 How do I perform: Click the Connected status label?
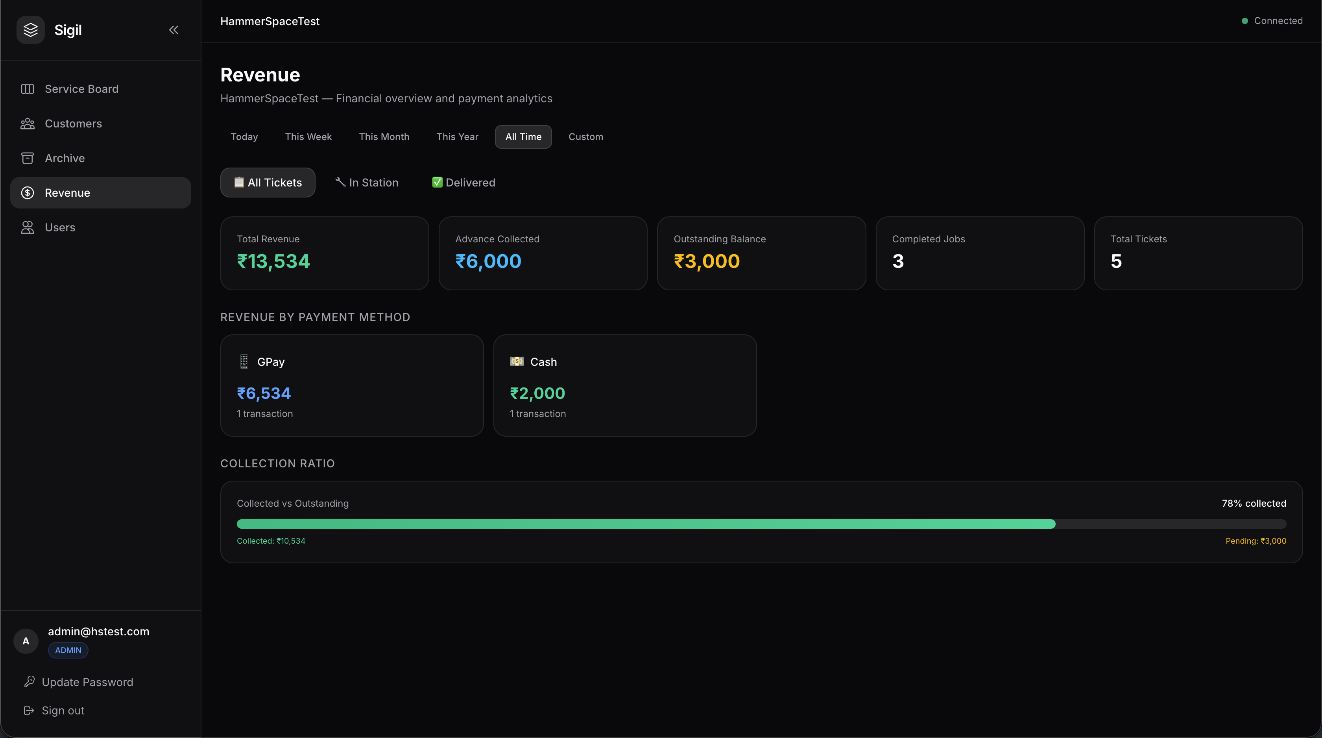coord(1278,21)
